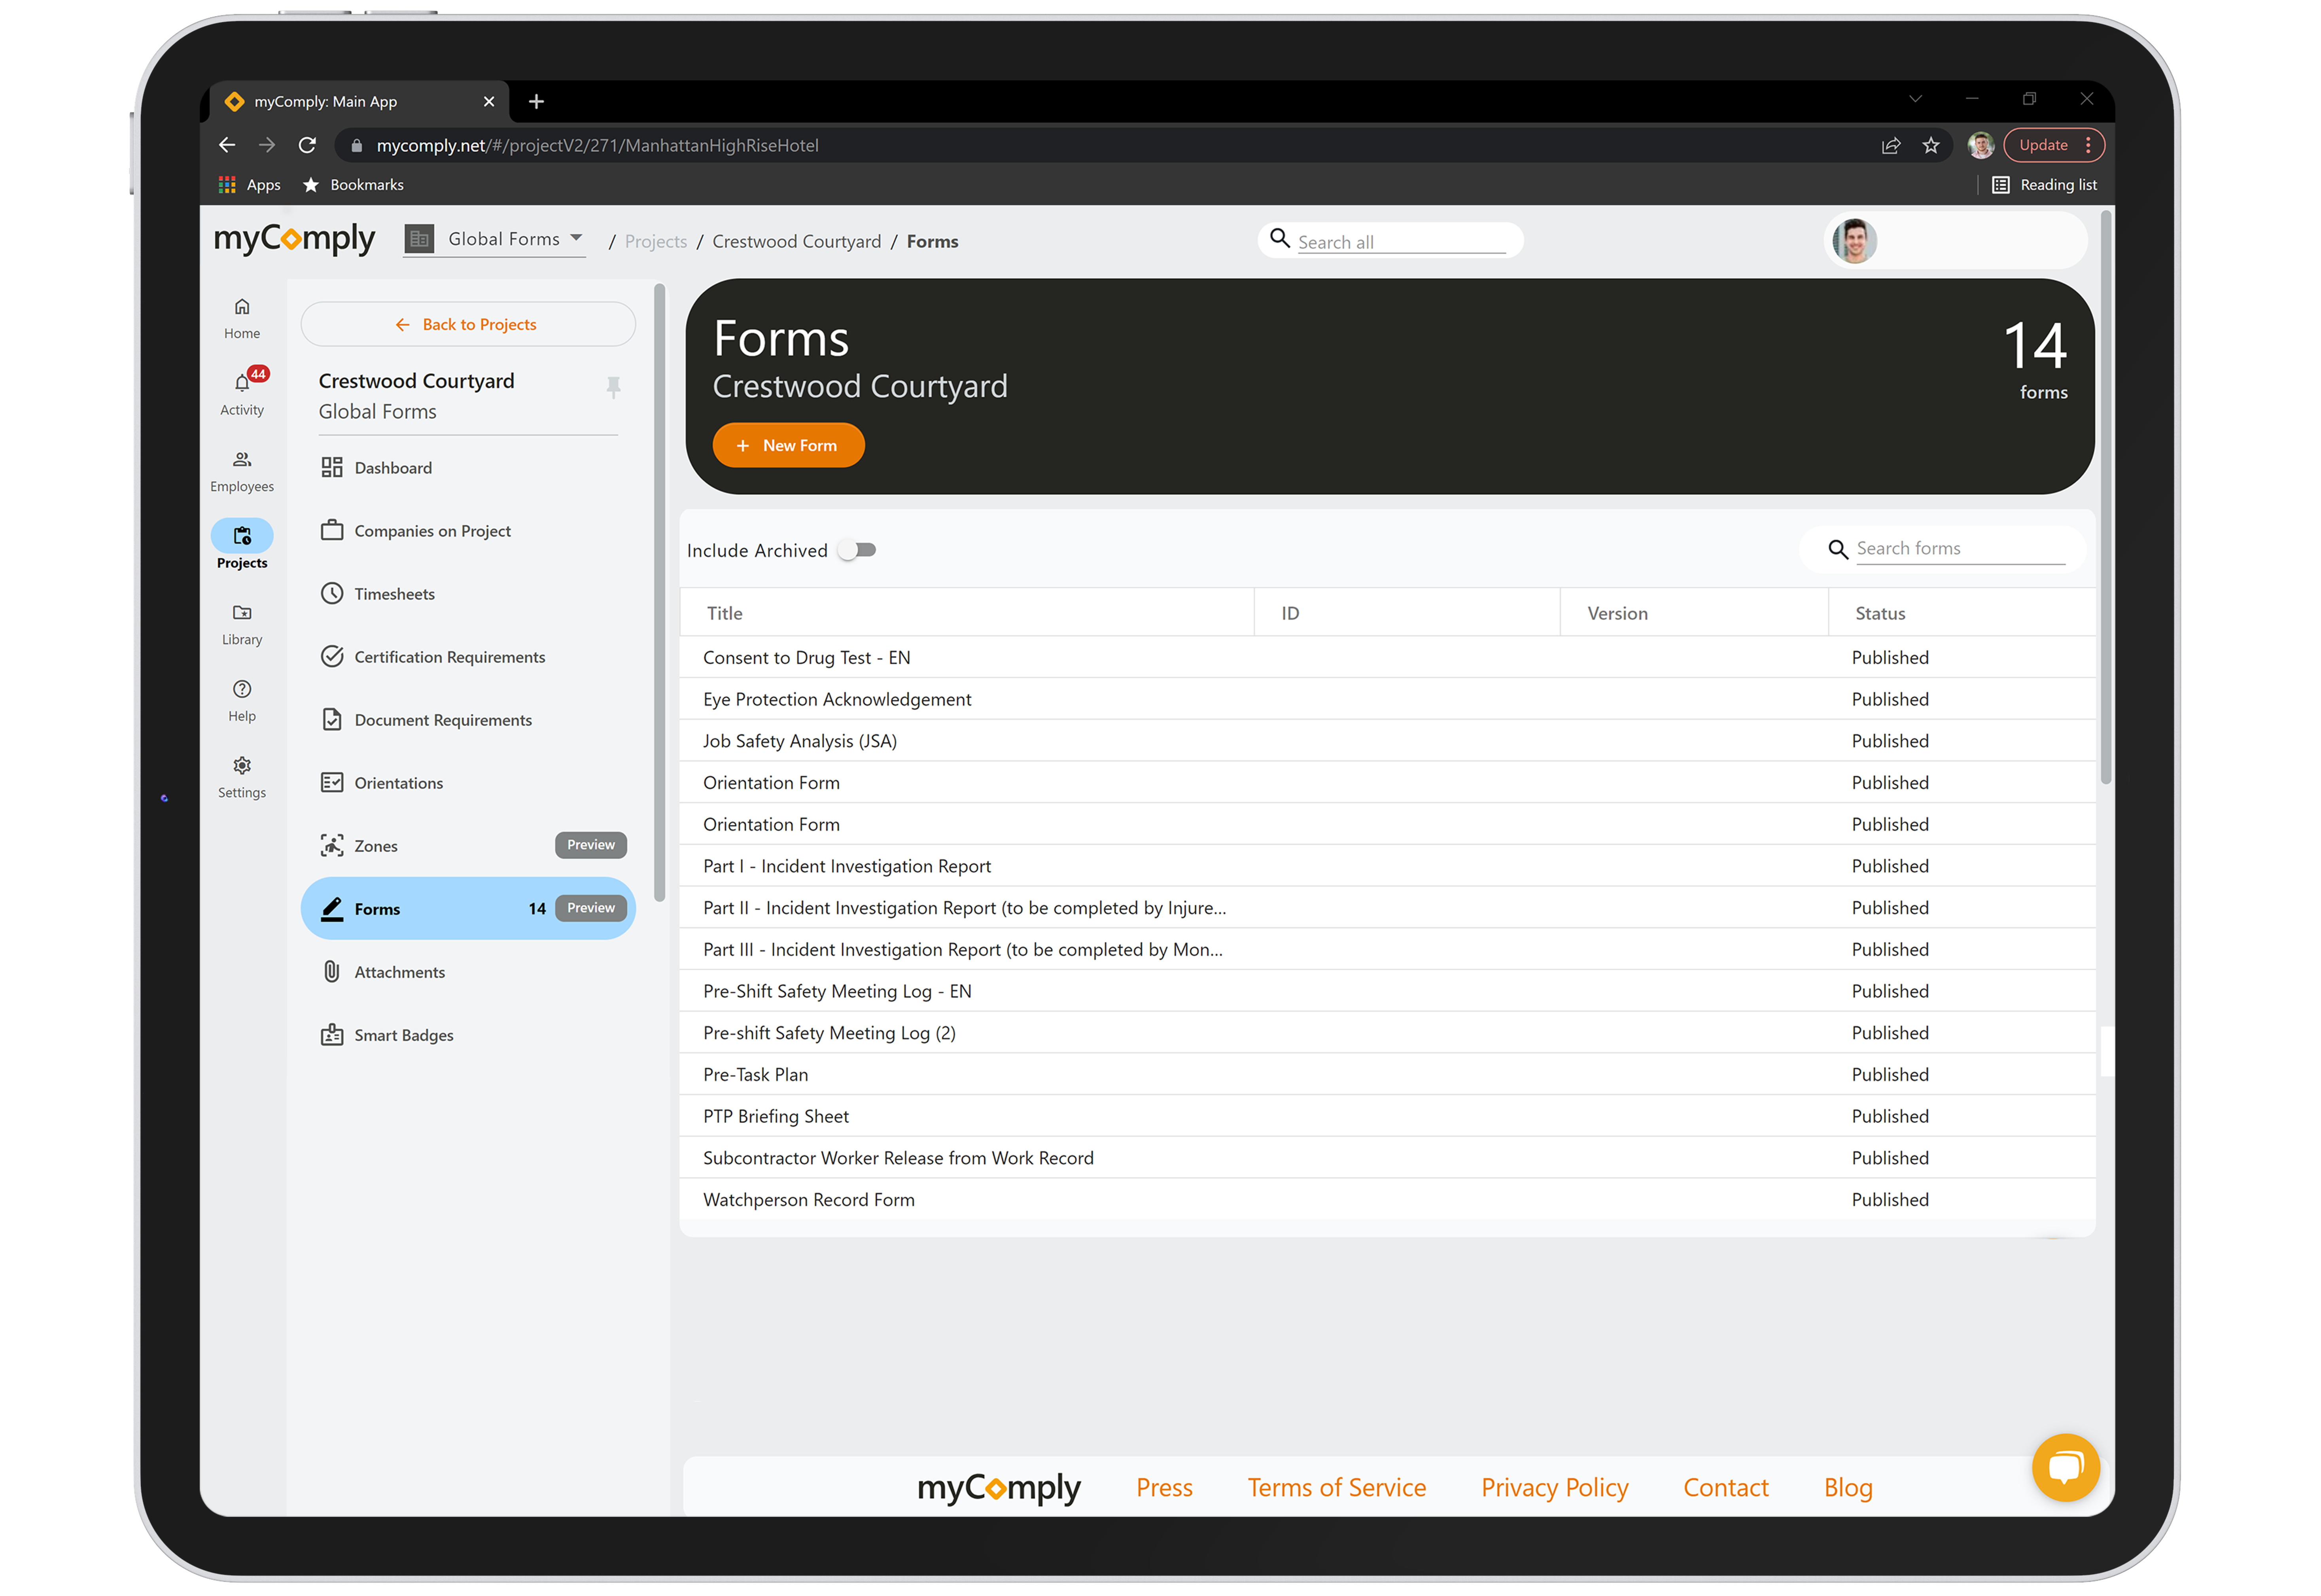Select the Employees sidebar icon
Image resolution: width=2321 pixels, height=1596 pixels.
click(242, 469)
